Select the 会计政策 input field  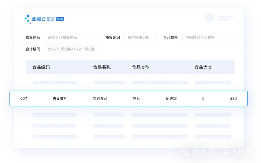pyautogui.click(x=208, y=37)
